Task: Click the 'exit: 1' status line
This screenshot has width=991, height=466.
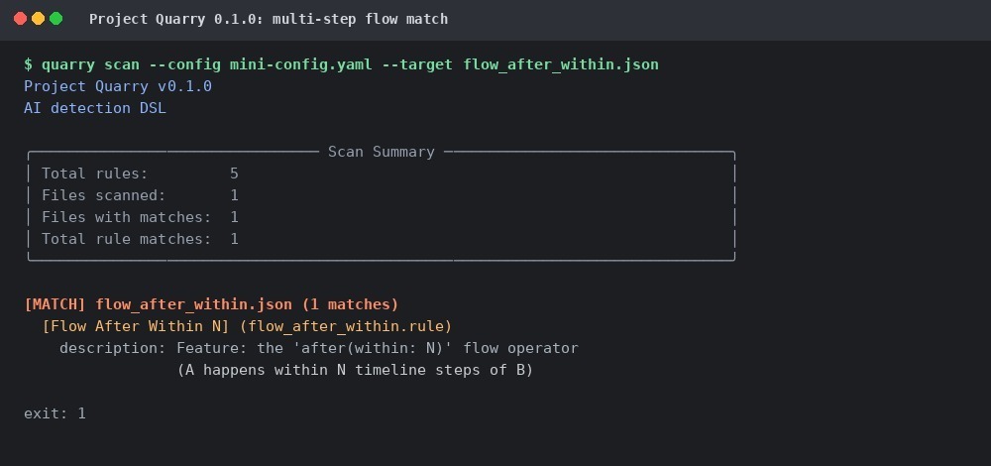Action: [55, 413]
